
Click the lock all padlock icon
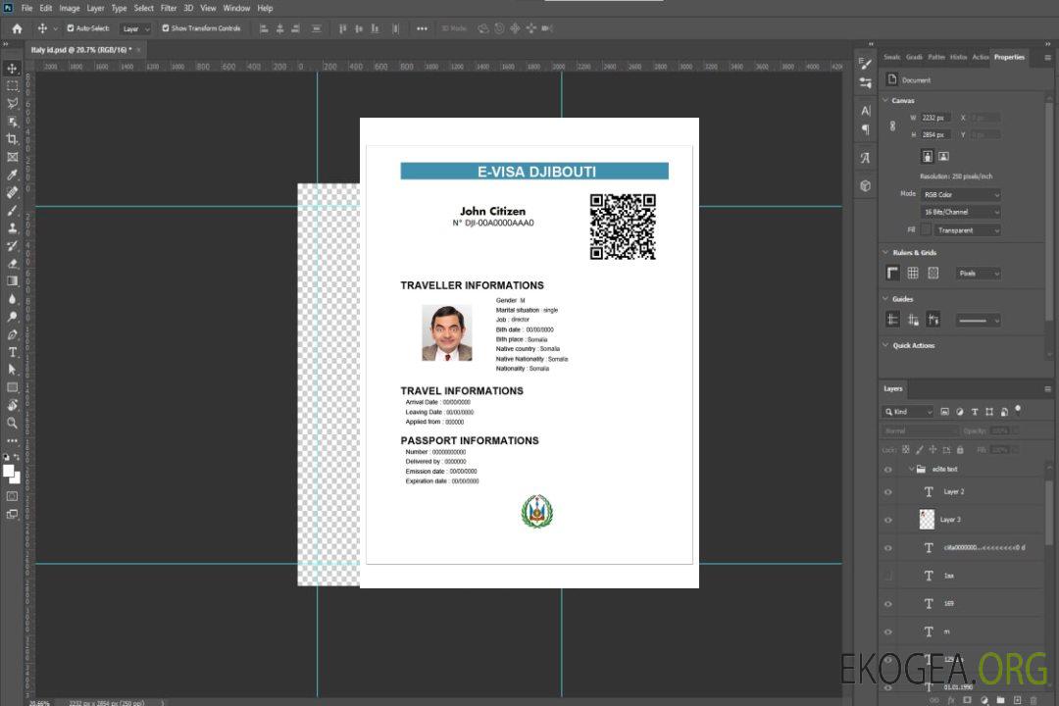[960, 450]
